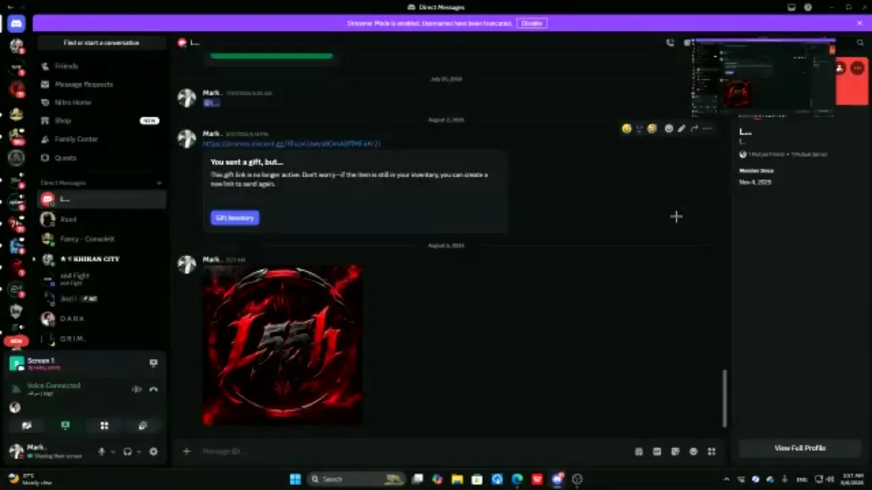This screenshot has width=872, height=490.
Task: Open the GIF picker in message bar
Action: click(x=657, y=451)
